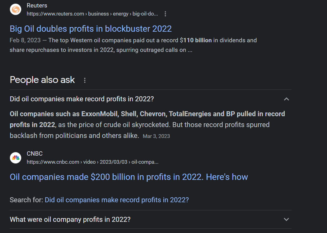Open 'Big Oil doubles profits in blockbuster 2022'
Screen dimensions: 327x233
[91, 29]
